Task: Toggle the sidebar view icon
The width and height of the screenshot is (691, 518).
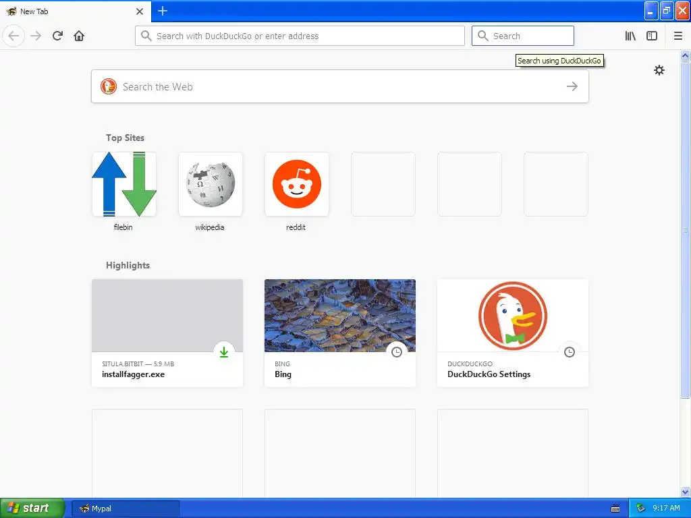Action: point(652,36)
